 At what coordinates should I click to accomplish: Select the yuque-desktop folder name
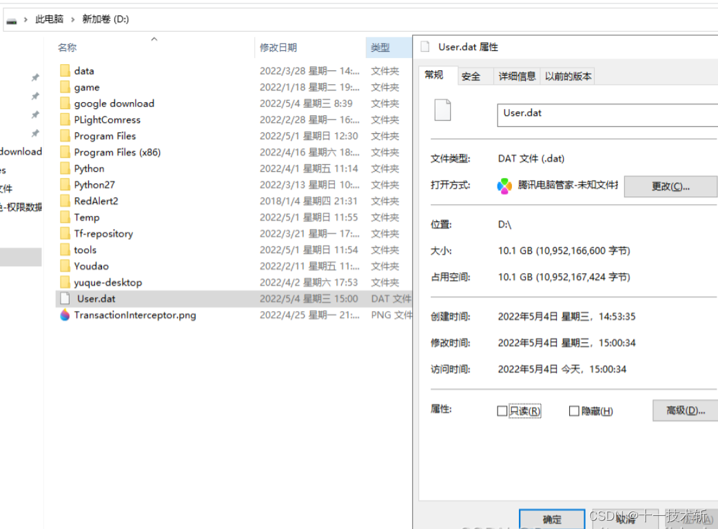(108, 282)
